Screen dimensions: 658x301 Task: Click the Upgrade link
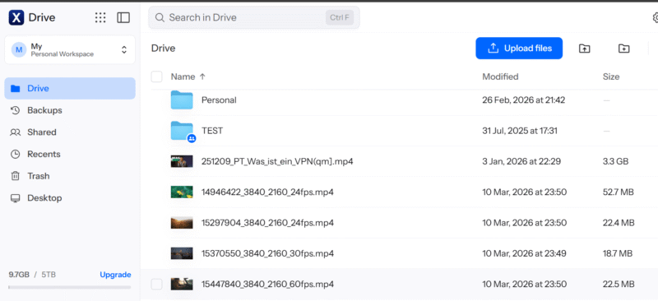click(115, 275)
